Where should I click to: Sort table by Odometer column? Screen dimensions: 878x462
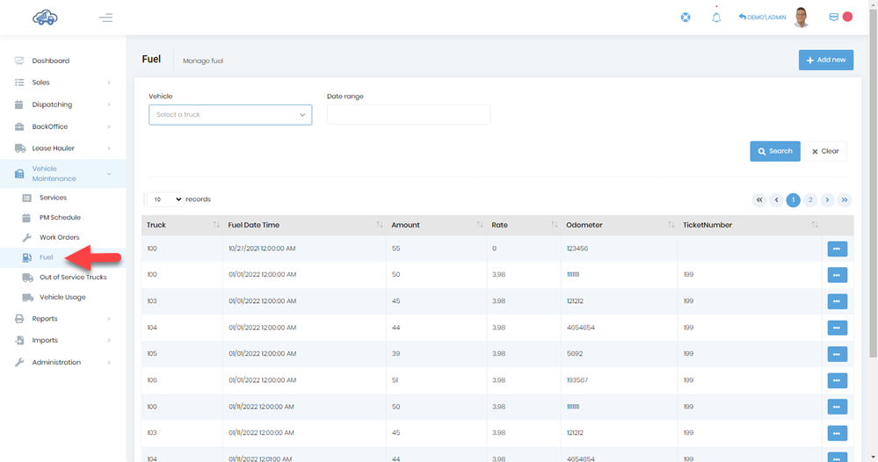(620, 225)
